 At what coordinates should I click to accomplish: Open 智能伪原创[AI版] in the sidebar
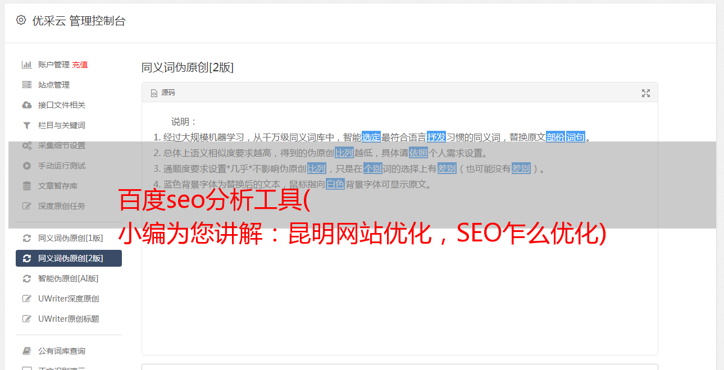click(x=69, y=278)
